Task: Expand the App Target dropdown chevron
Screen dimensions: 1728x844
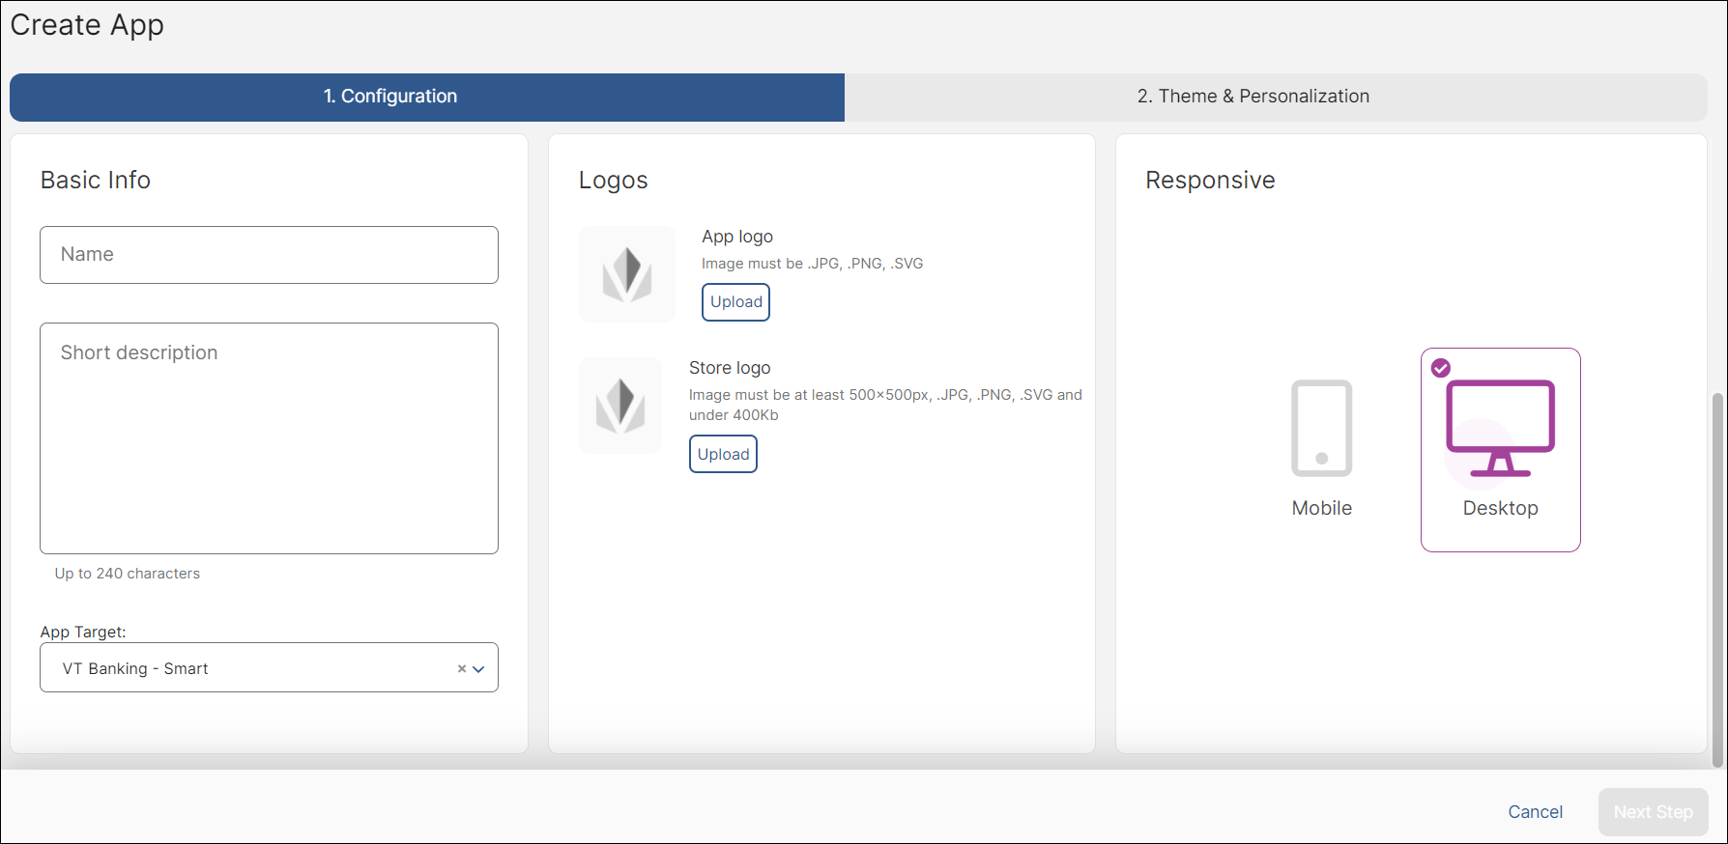Action: 478,668
